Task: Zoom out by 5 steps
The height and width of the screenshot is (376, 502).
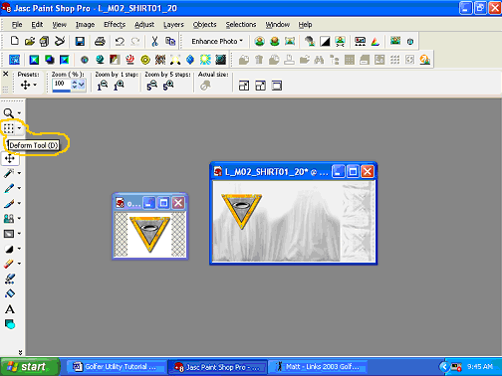Action: (152, 86)
